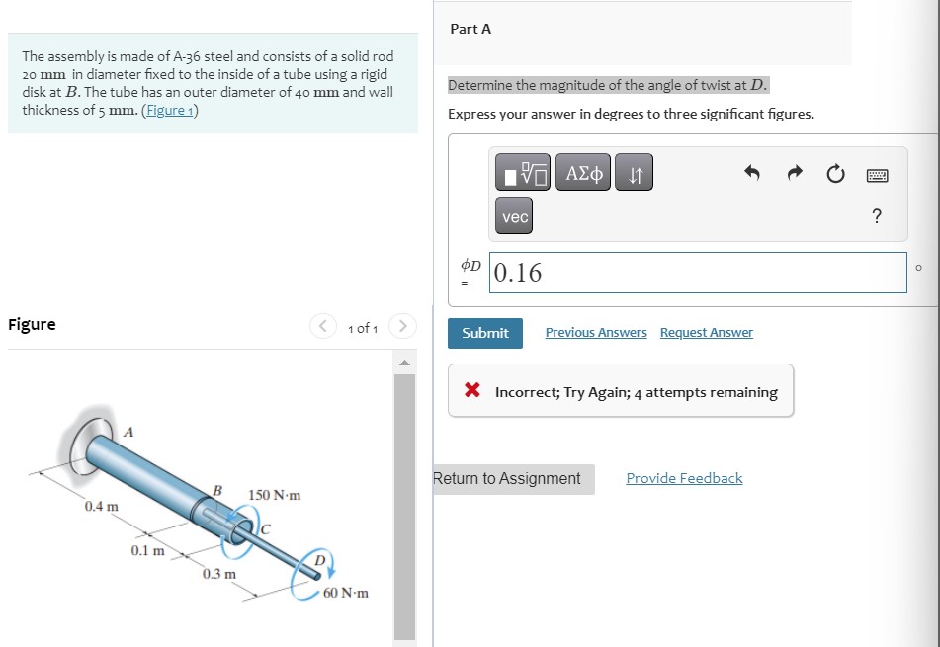Redo the last equation edit

pyautogui.click(x=794, y=172)
